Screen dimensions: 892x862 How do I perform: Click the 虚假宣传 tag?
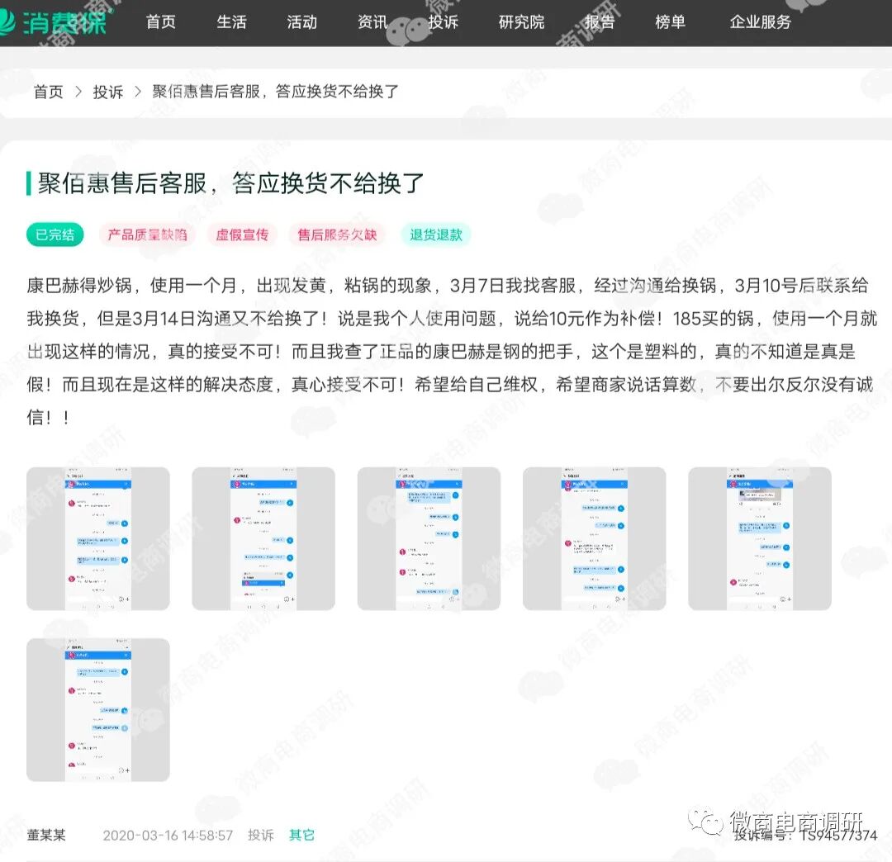pos(244,234)
